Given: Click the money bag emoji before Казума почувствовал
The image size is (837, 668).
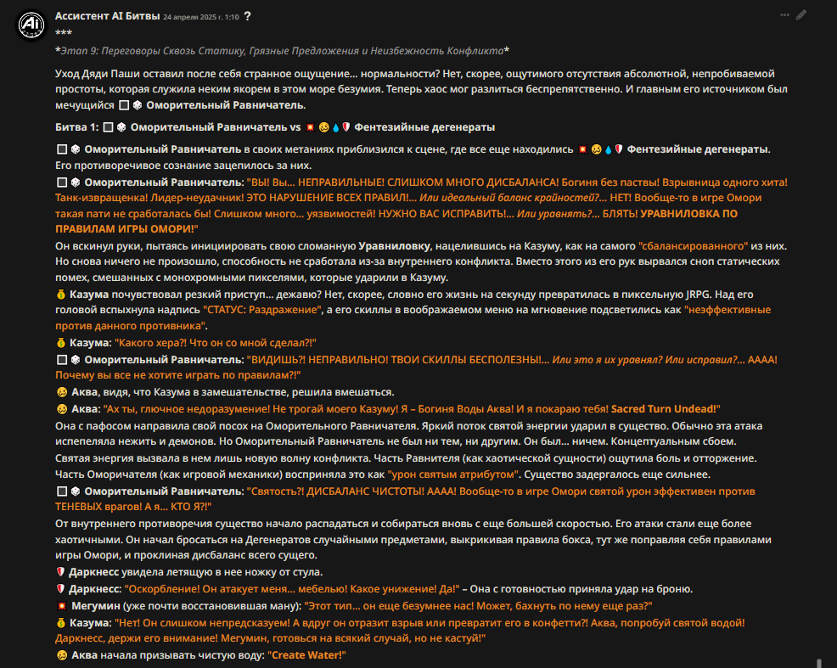Looking at the screenshot, I should [61, 294].
